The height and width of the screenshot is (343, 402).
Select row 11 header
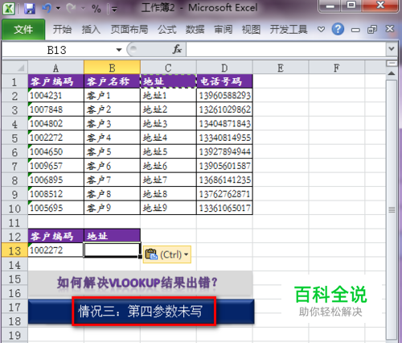[x=14, y=223]
